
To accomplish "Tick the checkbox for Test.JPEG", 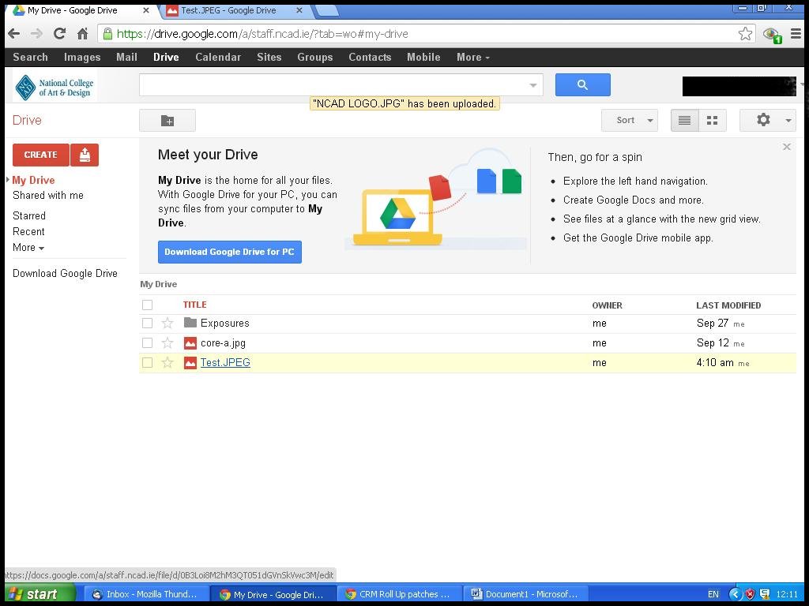I will (148, 363).
